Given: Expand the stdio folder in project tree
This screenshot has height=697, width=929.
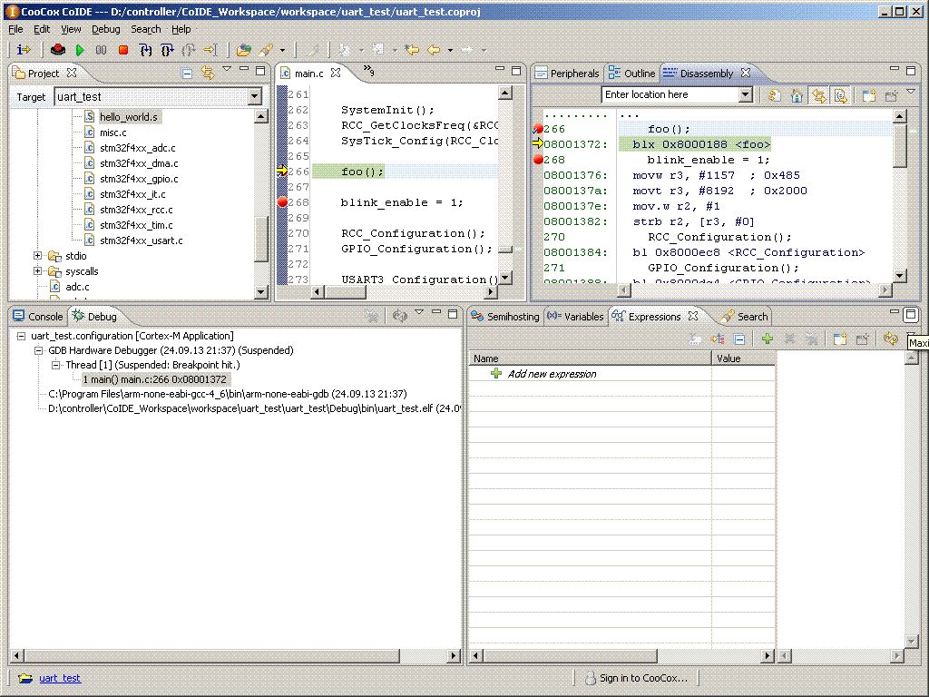Looking at the screenshot, I should [37, 256].
